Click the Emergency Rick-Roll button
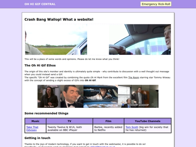Viewport: 196px width, 147px height. pyautogui.click(x=156, y=4)
